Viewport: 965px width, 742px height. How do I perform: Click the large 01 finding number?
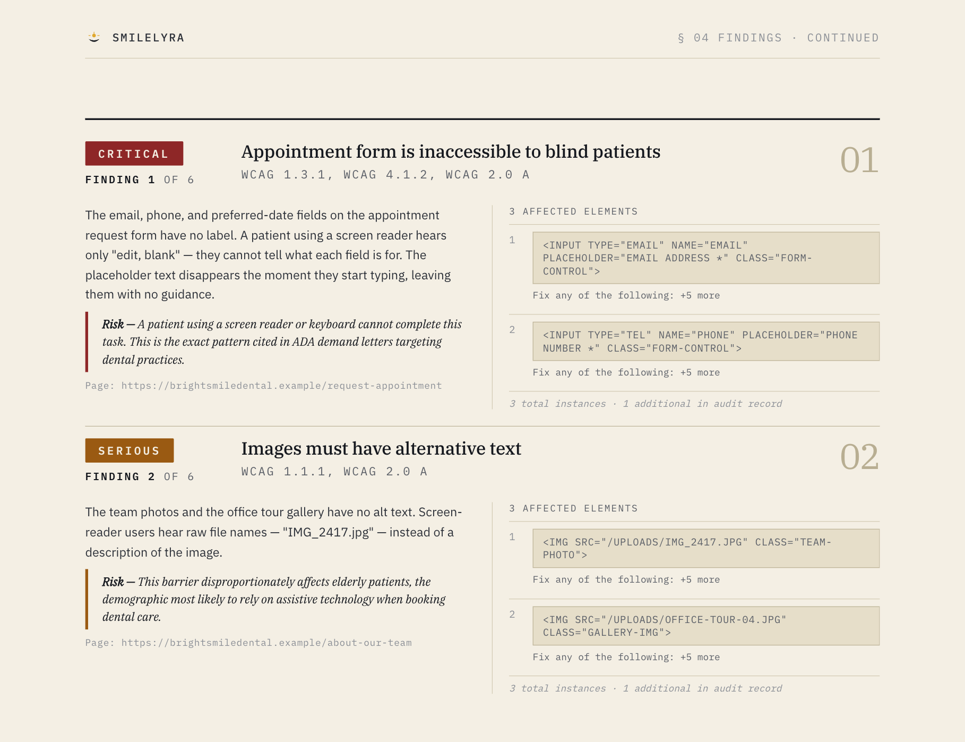[x=859, y=160]
